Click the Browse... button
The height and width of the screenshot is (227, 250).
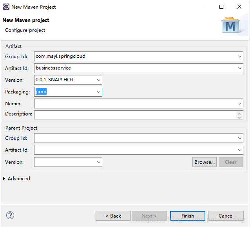tap(205, 162)
